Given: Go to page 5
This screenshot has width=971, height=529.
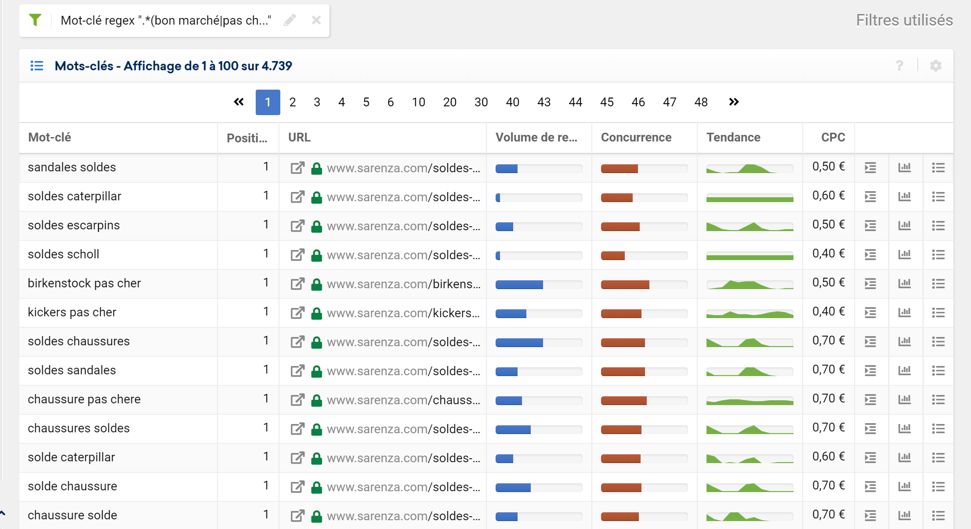Looking at the screenshot, I should coord(366,102).
